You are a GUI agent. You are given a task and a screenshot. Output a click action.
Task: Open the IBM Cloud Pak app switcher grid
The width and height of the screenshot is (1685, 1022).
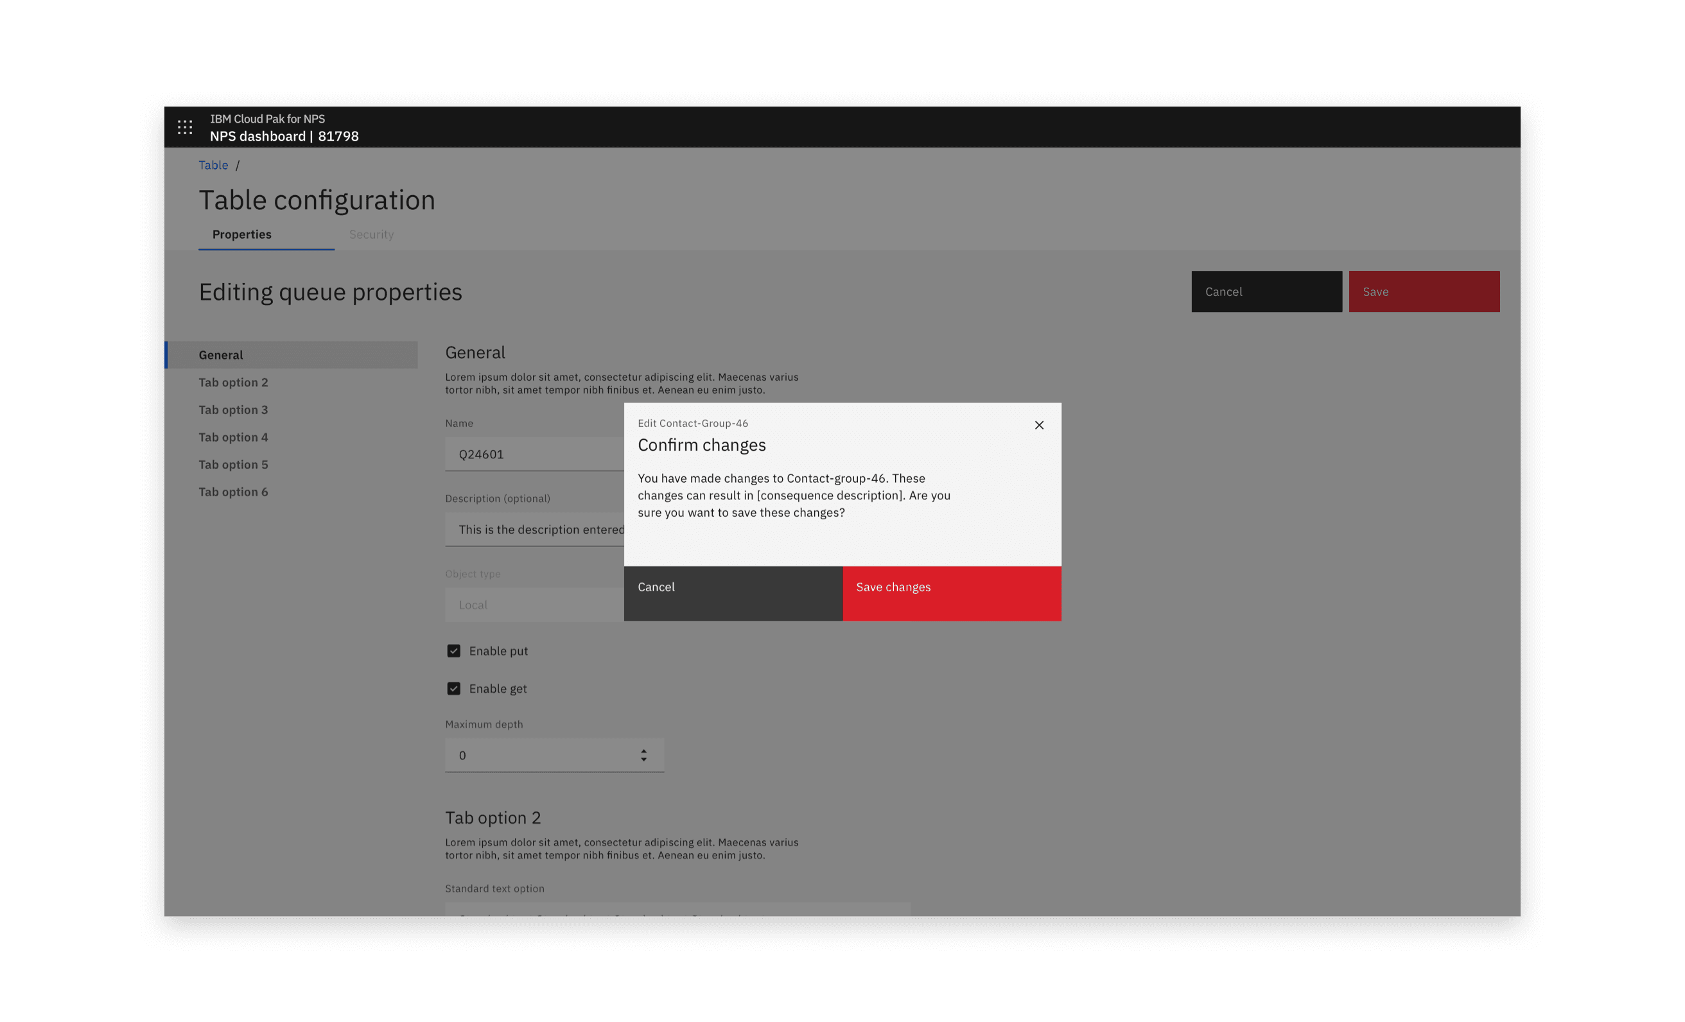(x=185, y=126)
